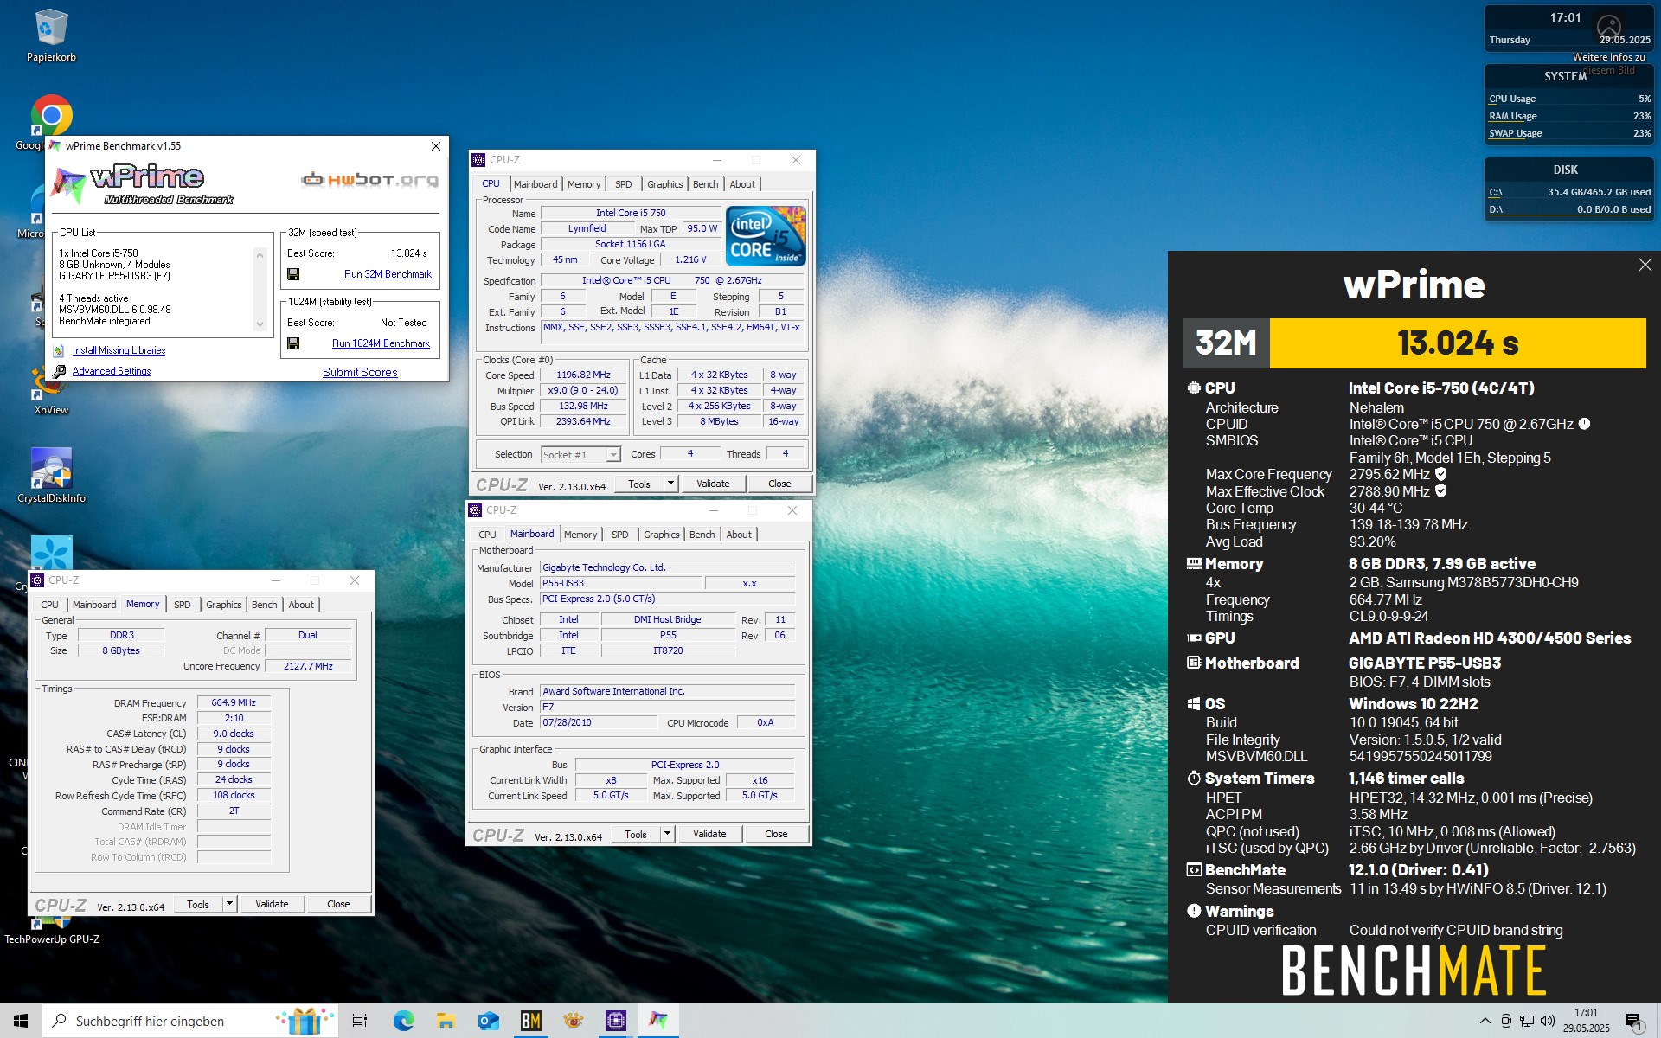Click the Weitere Infos zu diesem Bild link
Image resolution: width=1661 pixels, height=1038 pixels.
pyautogui.click(x=1609, y=63)
